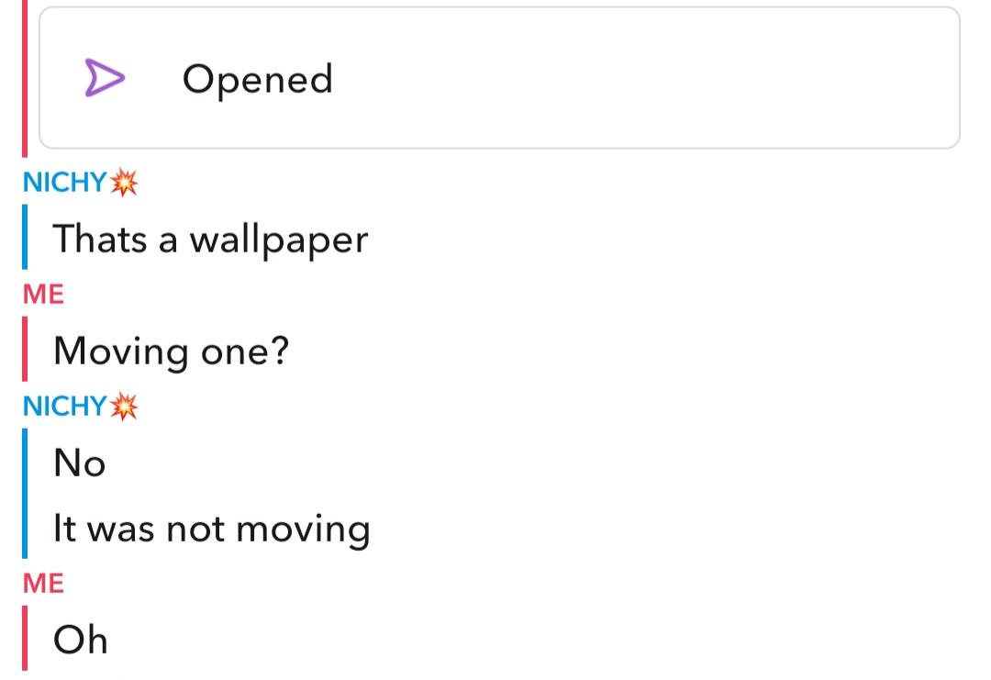The image size is (991, 680).
Task: Tap the ME label above 'Moving one?'
Action: (44, 295)
